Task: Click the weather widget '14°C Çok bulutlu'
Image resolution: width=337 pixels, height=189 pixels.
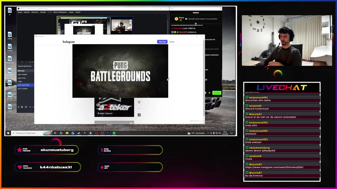Action: 196,133
